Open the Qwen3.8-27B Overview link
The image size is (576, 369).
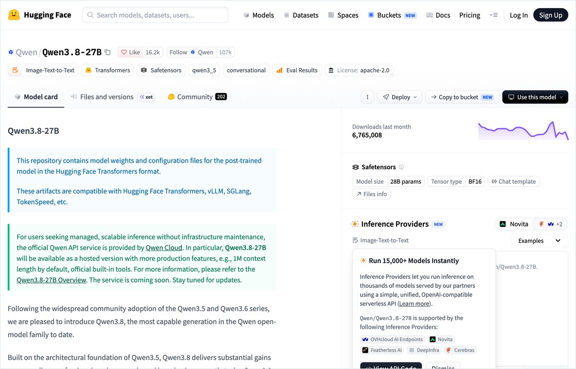coord(51,280)
